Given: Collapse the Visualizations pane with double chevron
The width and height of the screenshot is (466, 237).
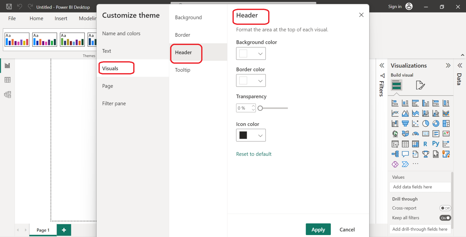Looking at the screenshot, I should click(x=448, y=66).
